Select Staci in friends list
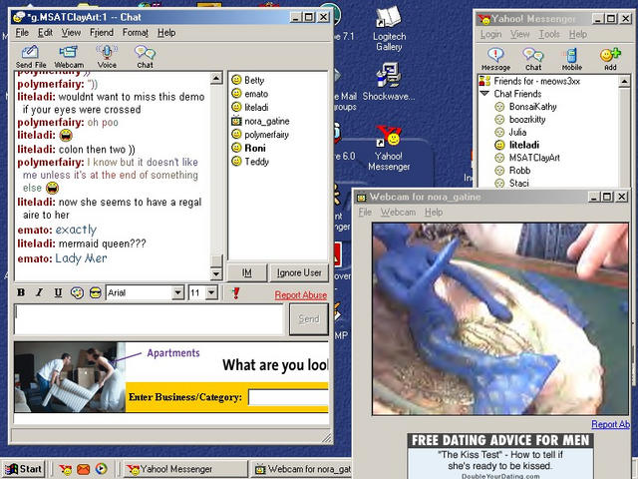Viewport: 638px width, 479px height. (511, 183)
